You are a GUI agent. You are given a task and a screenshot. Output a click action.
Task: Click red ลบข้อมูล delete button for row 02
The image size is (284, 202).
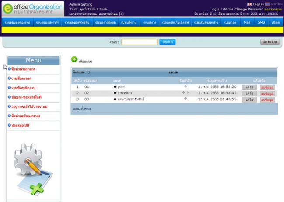pyautogui.click(x=267, y=94)
